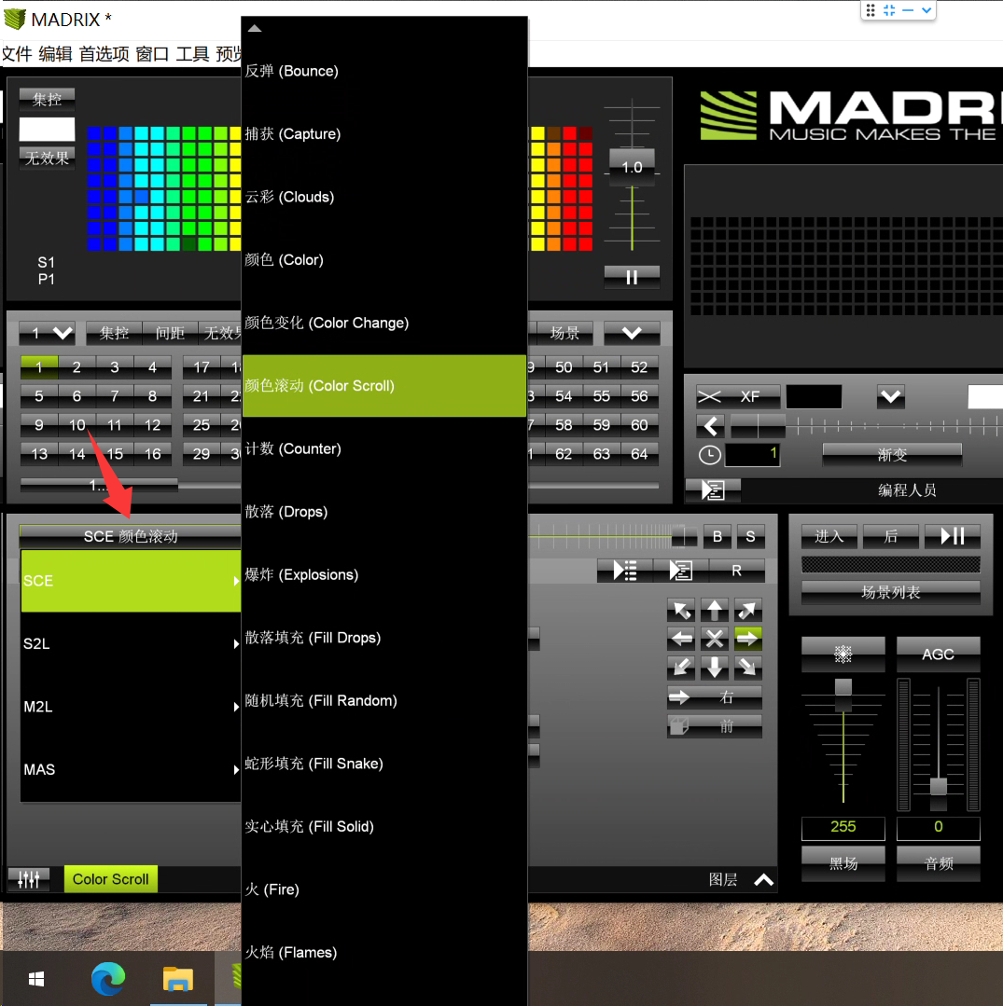Viewport: 1003px width, 1006px height.
Task: Open the 文件 menu
Action: tap(17, 54)
